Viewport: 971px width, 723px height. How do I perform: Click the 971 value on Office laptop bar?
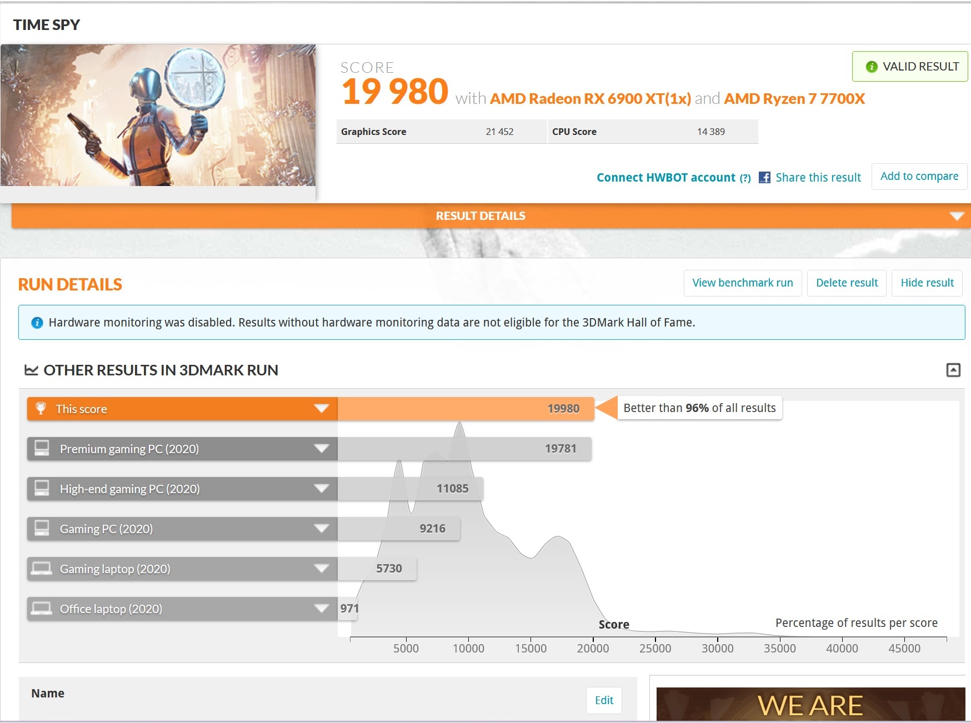pyautogui.click(x=349, y=609)
